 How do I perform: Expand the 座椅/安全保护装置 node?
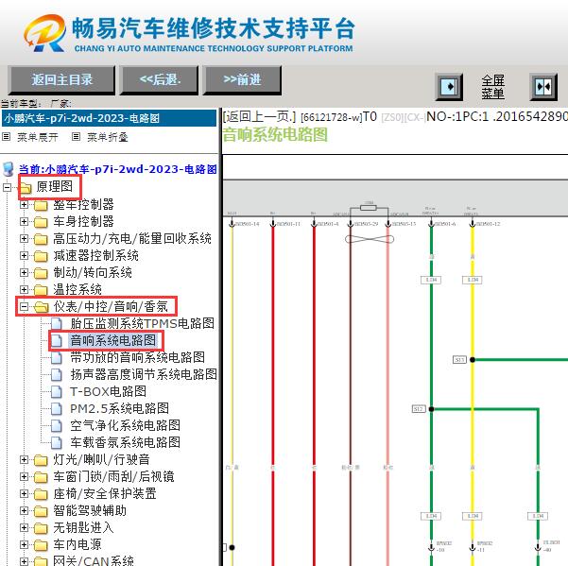click(x=24, y=494)
